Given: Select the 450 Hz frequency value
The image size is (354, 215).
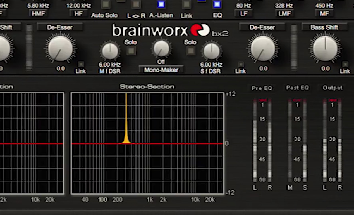Looking at the screenshot, I should 324,6.
